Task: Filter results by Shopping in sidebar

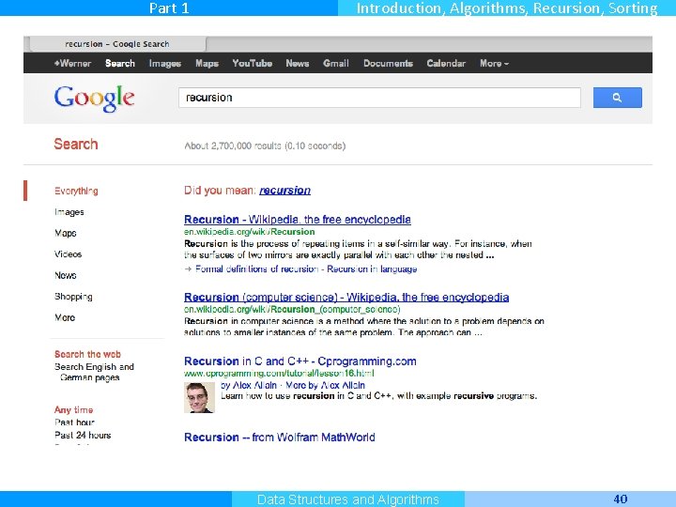Action: point(73,297)
